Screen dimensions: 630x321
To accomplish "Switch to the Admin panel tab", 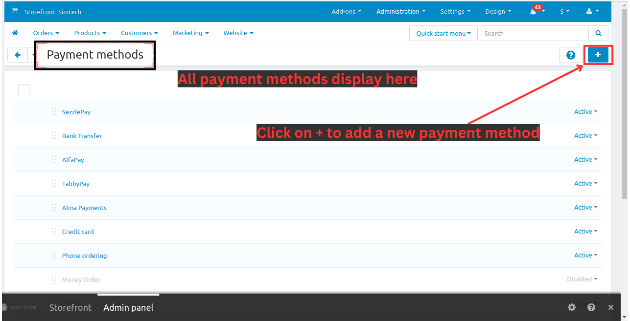I will 128,307.
